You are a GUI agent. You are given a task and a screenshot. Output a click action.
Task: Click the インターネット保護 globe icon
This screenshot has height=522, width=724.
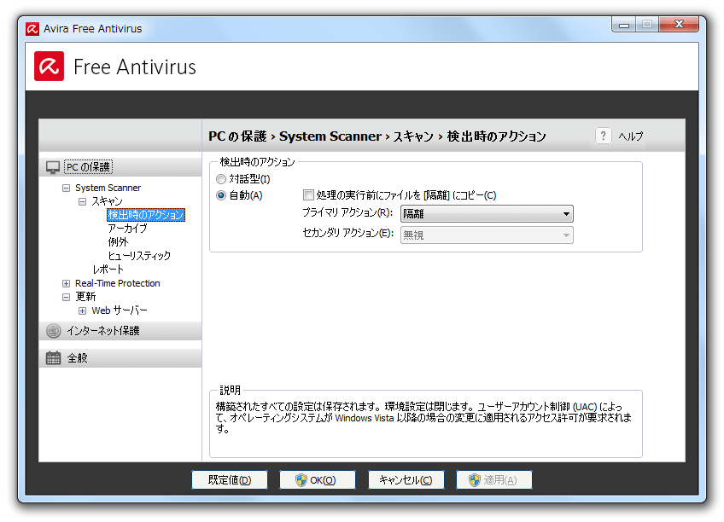[54, 331]
